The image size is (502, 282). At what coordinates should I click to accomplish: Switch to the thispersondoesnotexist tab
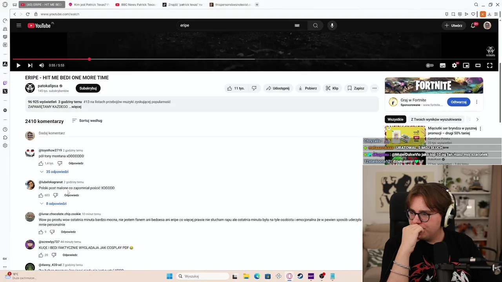click(x=230, y=5)
